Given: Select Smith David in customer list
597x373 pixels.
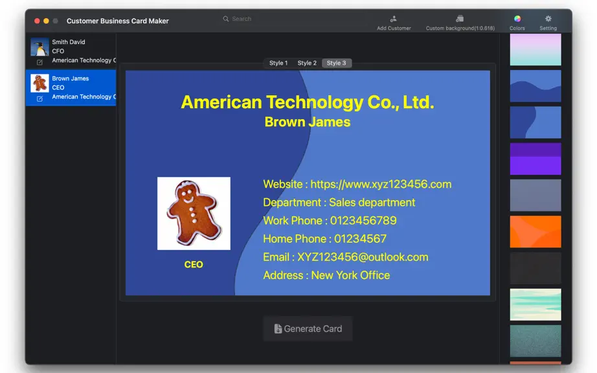Looking at the screenshot, I should (71, 51).
